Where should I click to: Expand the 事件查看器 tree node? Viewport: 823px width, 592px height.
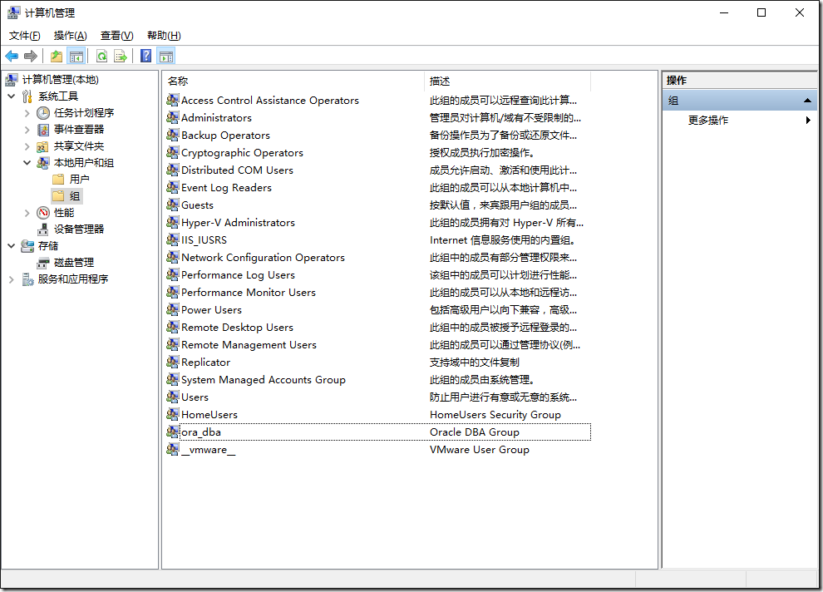pos(27,130)
